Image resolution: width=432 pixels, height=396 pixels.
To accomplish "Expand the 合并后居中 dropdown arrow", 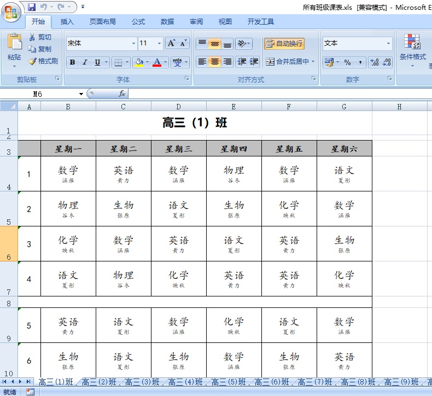I will pyautogui.click(x=313, y=61).
